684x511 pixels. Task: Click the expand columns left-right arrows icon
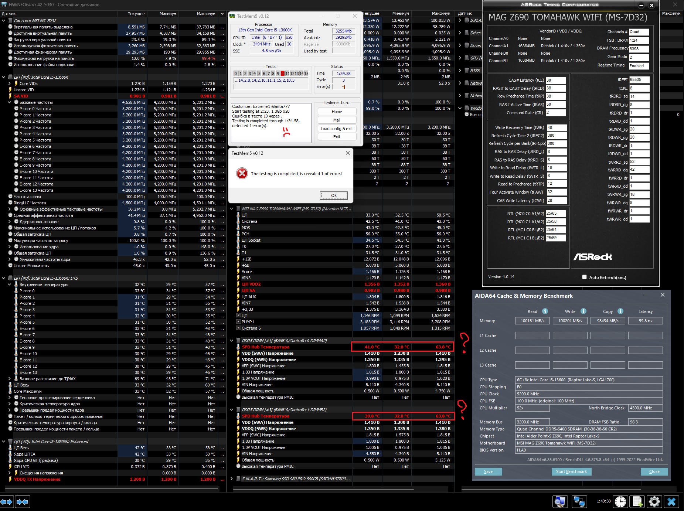click(x=7, y=502)
